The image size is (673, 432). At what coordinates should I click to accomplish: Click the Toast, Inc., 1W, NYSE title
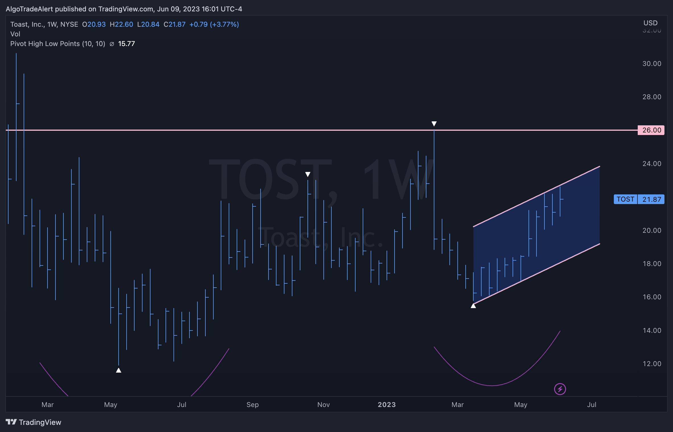[x=44, y=24]
